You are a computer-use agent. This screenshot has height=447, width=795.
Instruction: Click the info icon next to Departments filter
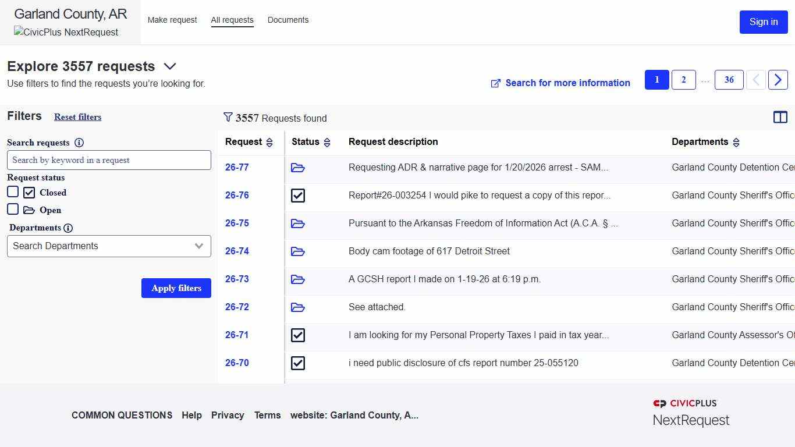tap(69, 228)
